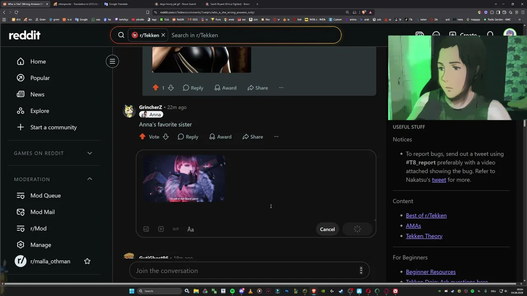
Task: Open GrincherZ user profile
Action: click(x=150, y=107)
